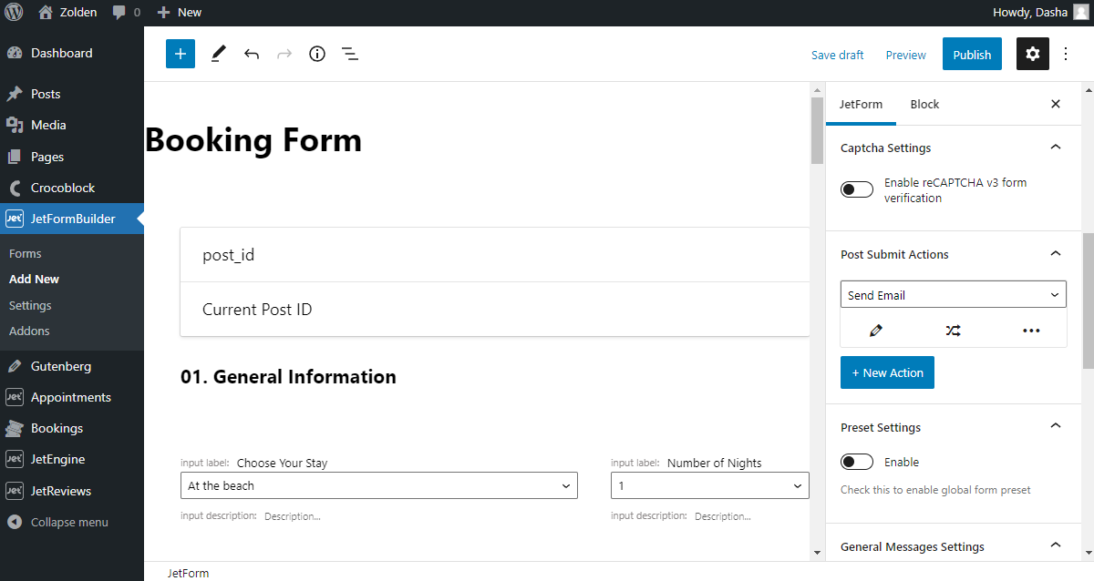Open conditions shuffle icon for Send Email
1094x581 pixels.
953,331
